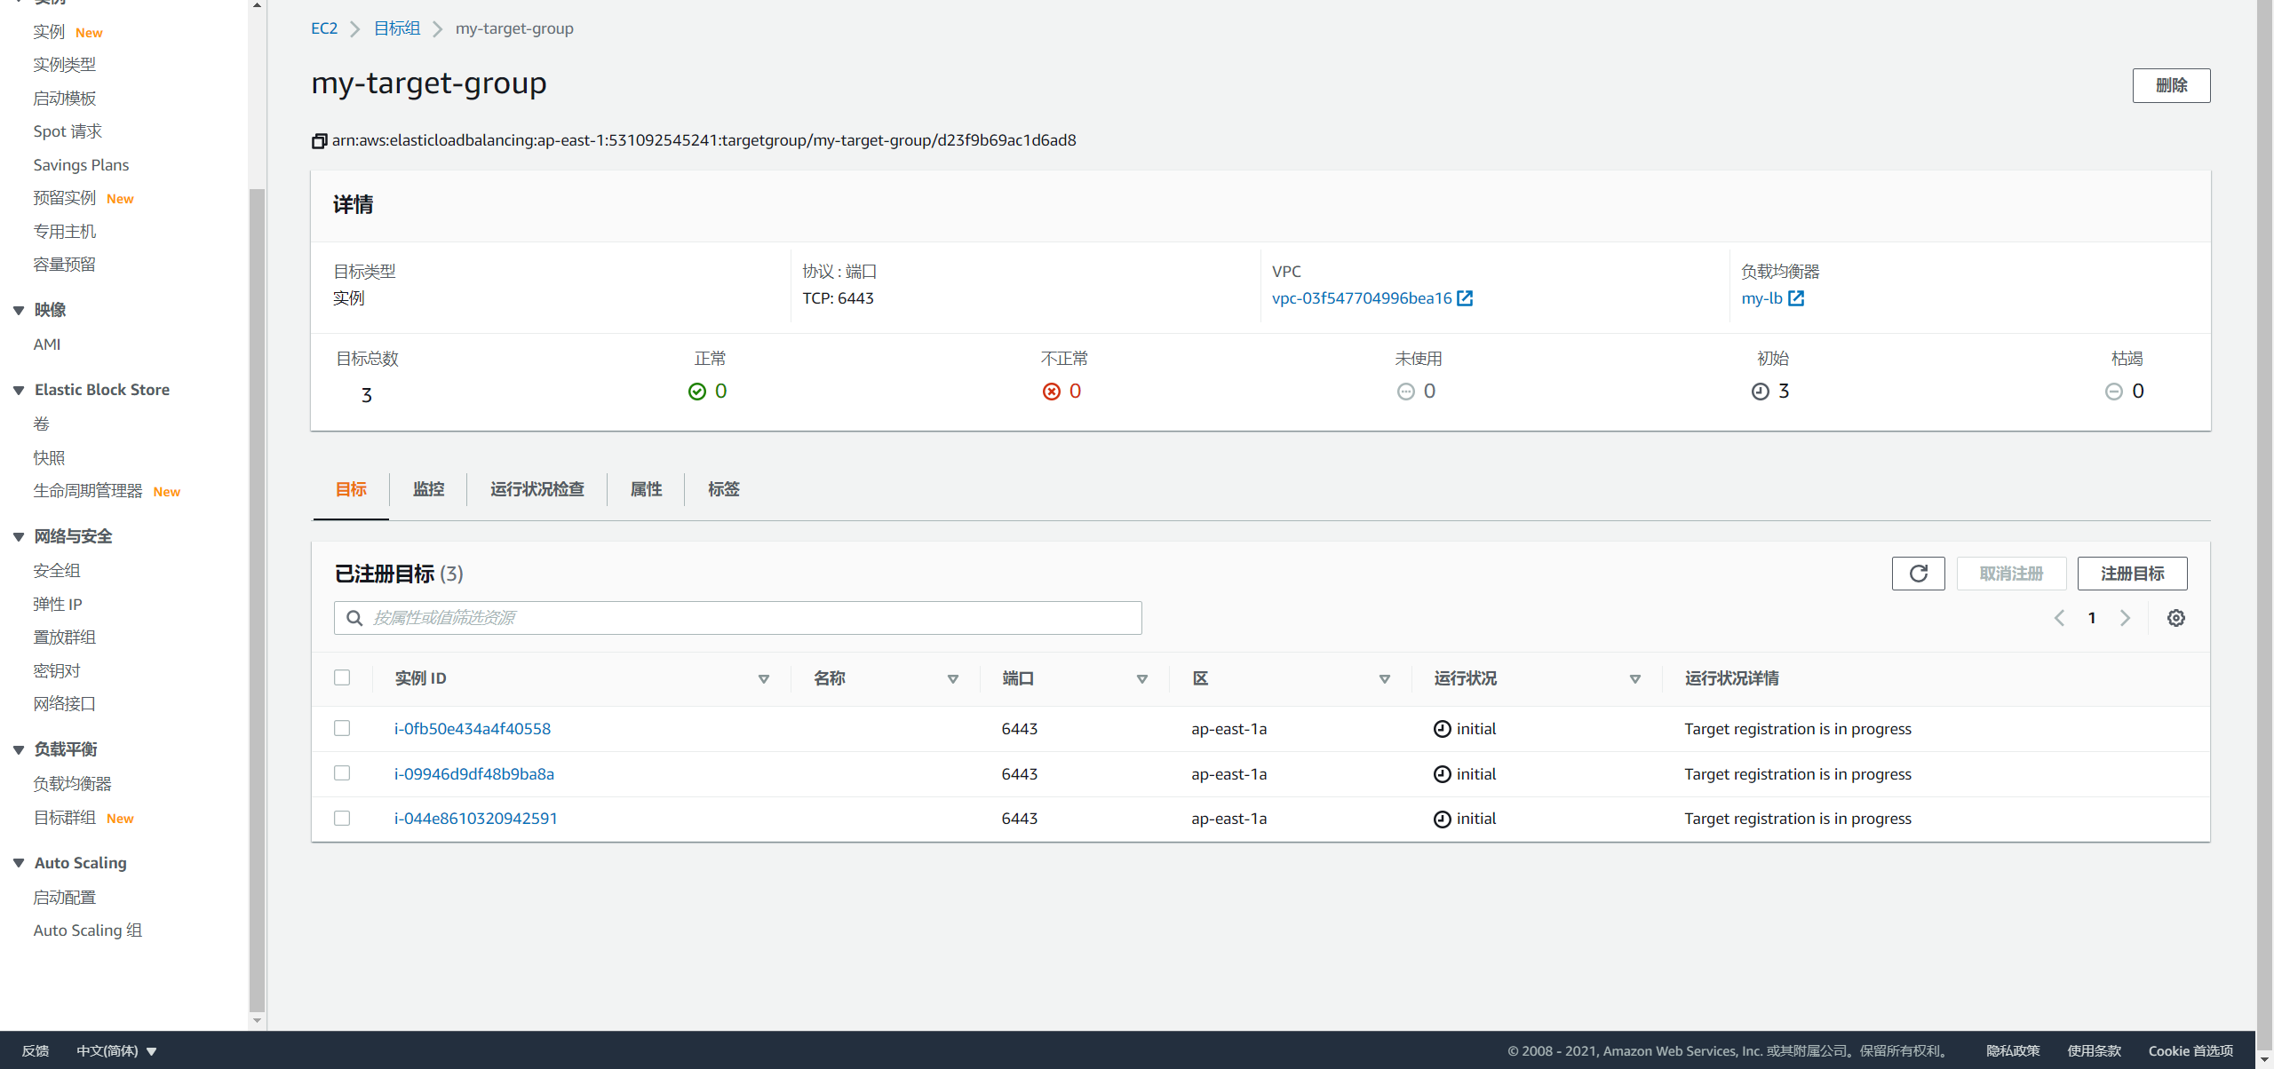Open 使用条款 in footer
Screen dimensions: 2274x1069
[x=2094, y=1051]
